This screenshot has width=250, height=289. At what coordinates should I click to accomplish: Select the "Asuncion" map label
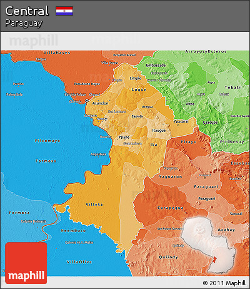pos(101,103)
